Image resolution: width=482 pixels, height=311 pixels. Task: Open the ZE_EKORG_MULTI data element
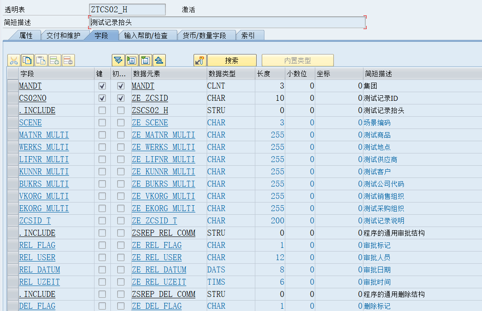(x=163, y=208)
